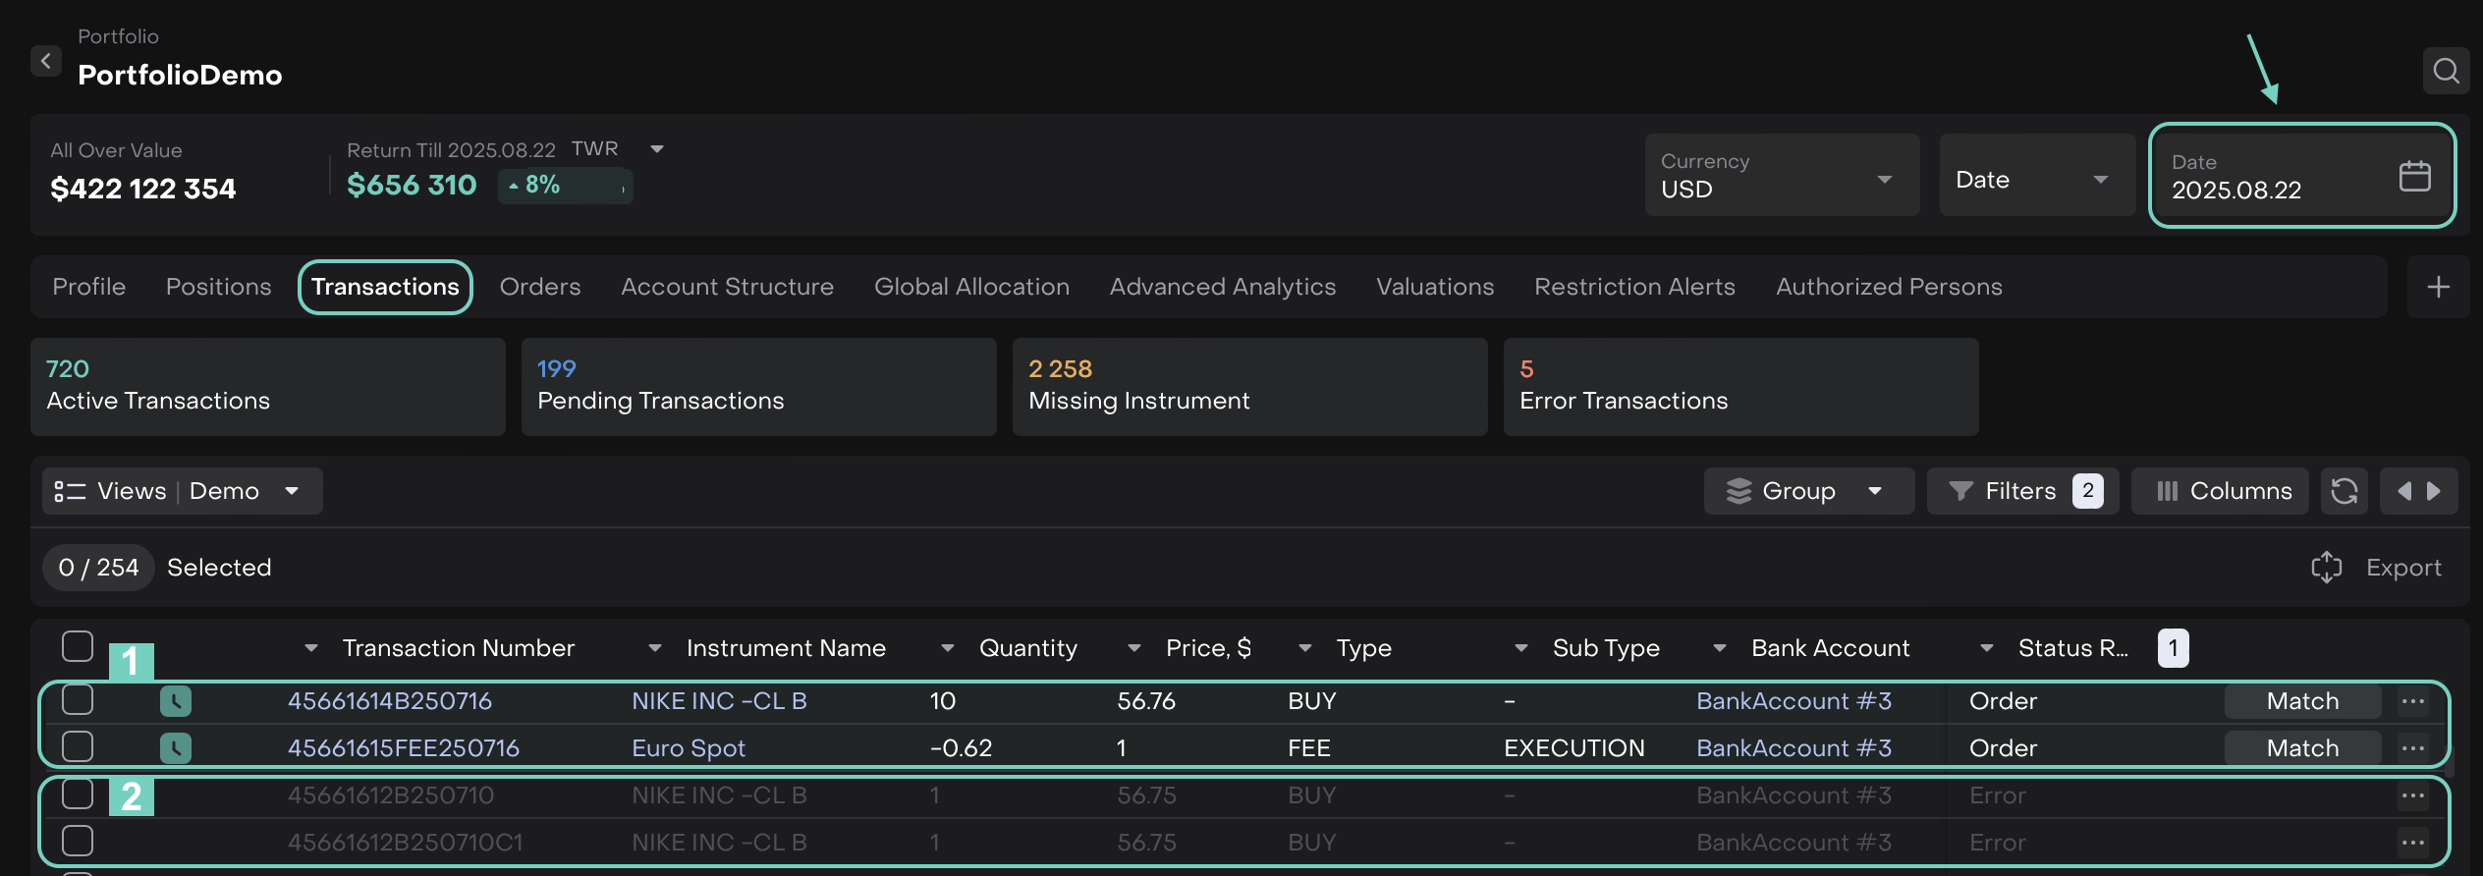
Task: Click the back arrow beside PortfolioDemo
Action: click(x=45, y=61)
